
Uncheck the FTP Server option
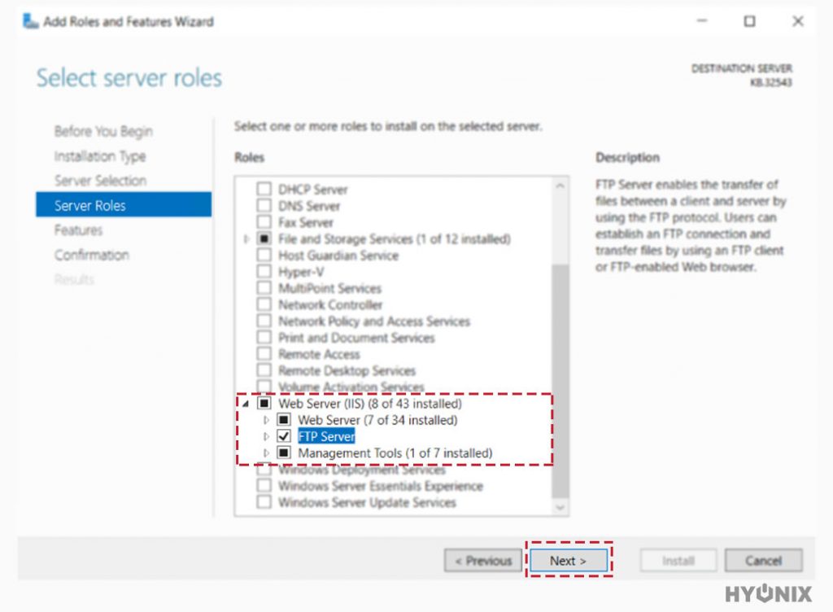283,436
